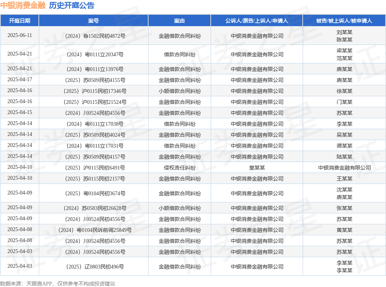
Task: Open case 辽0803民初496号
Action: [95, 267]
